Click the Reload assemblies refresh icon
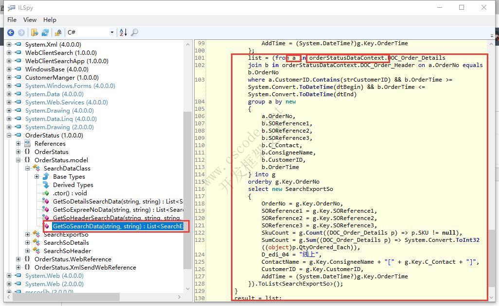Screen dimensions: 499x306 (45, 33)
